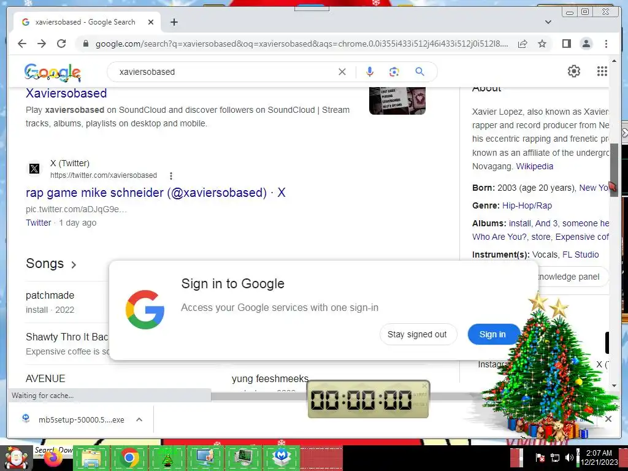The image size is (628, 471).
Task: Open the Google apps grid
Action: click(x=602, y=71)
